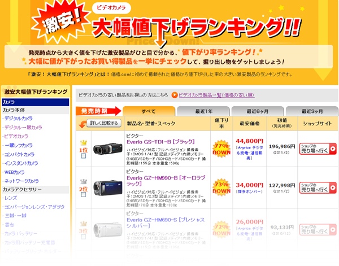Click the 値下り率 column header

coord(221,123)
